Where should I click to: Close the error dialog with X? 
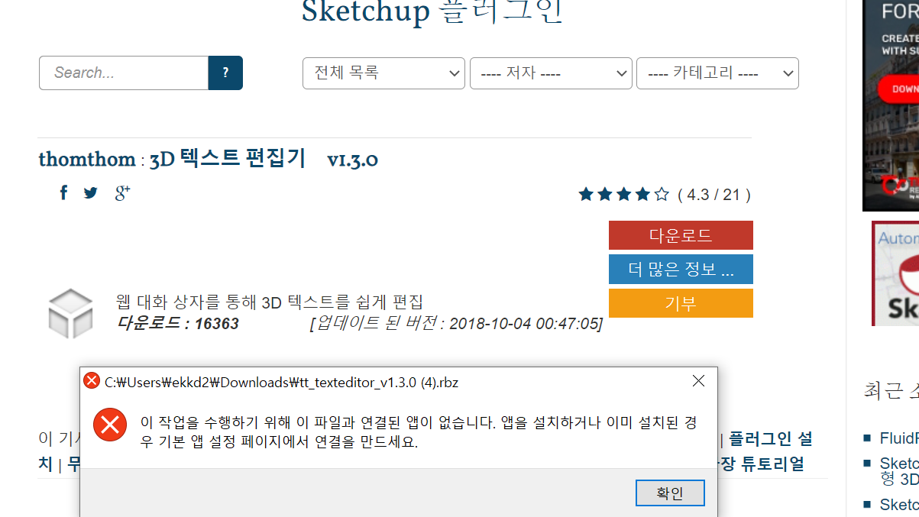[x=698, y=381]
